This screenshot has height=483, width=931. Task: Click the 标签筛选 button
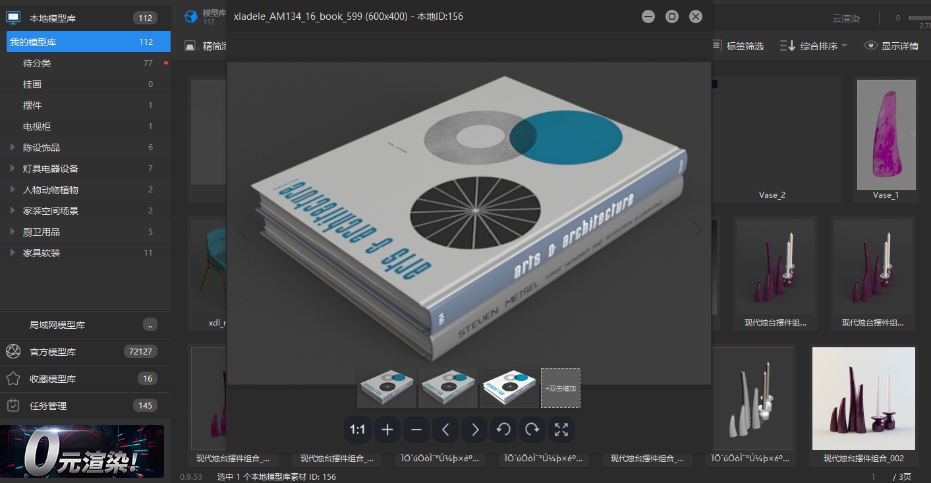pos(737,45)
